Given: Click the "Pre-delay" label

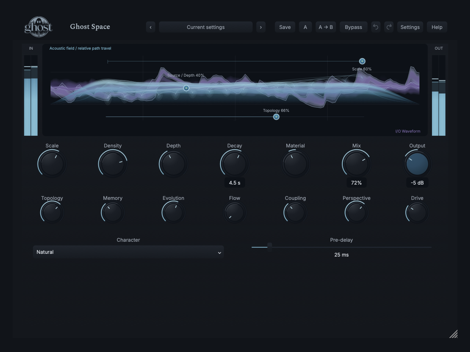Looking at the screenshot, I should click(x=342, y=240).
